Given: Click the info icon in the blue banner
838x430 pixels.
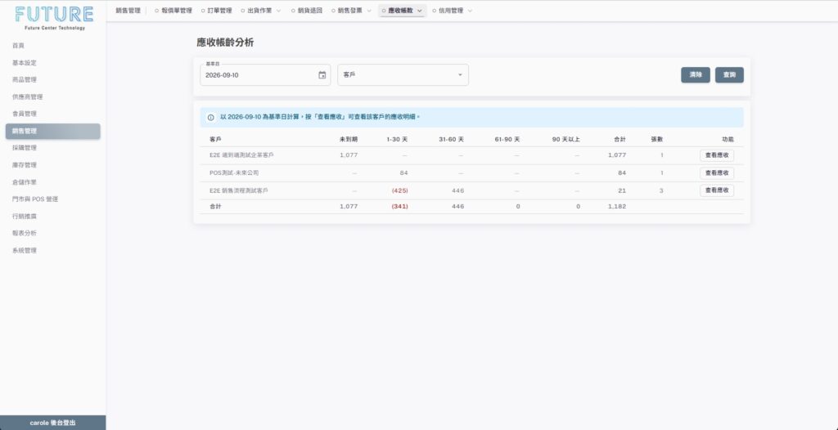Looking at the screenshot, I should [211, 118].
